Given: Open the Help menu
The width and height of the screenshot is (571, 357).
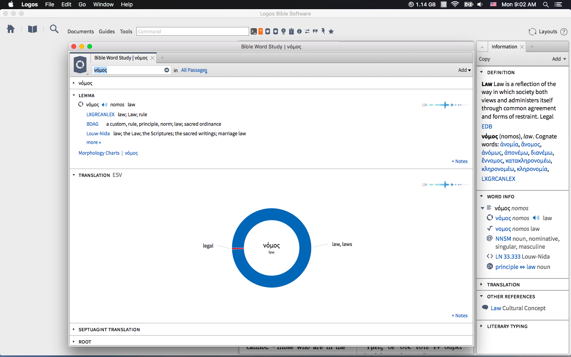Looking at the screenshot, I should point(127,4).
